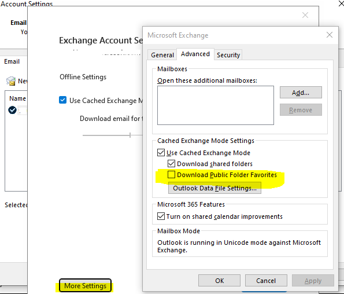Viewport: 344px width, 294px height.
Task: Select the default account checkmark icon
Action: click(x=12, y=110)
